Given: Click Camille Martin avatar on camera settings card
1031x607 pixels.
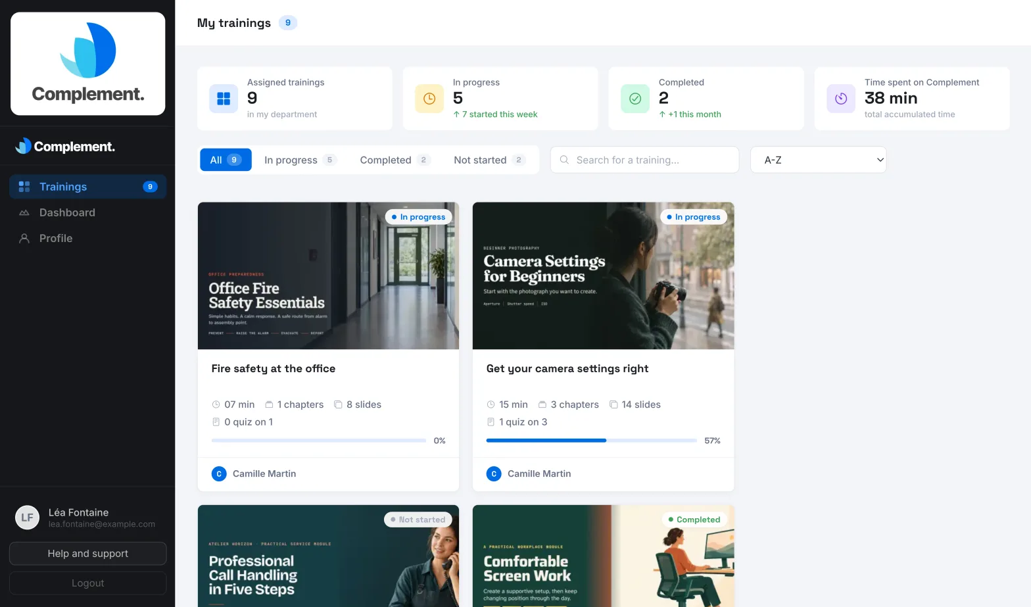Looking at the screenshot, I should (494, 473).
